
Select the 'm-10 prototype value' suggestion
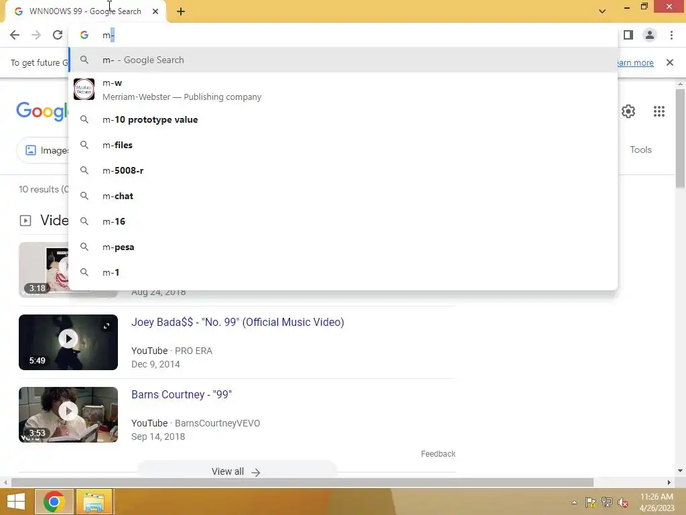[x=344, y=119]
